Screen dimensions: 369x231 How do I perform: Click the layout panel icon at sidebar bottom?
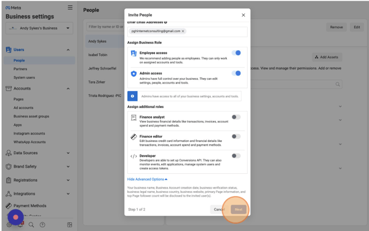pos(69,225)
